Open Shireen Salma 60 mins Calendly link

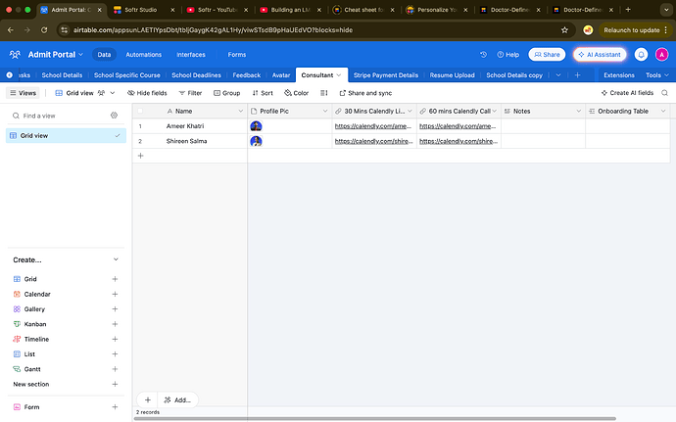[x=458, y=141]
